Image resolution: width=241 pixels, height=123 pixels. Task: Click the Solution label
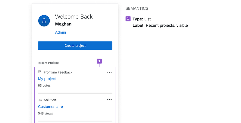[x=50, y=100]
